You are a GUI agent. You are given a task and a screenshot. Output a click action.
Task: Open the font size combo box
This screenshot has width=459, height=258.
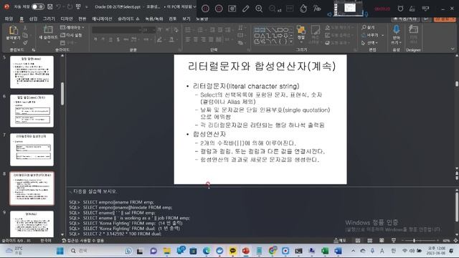point(148,30)
